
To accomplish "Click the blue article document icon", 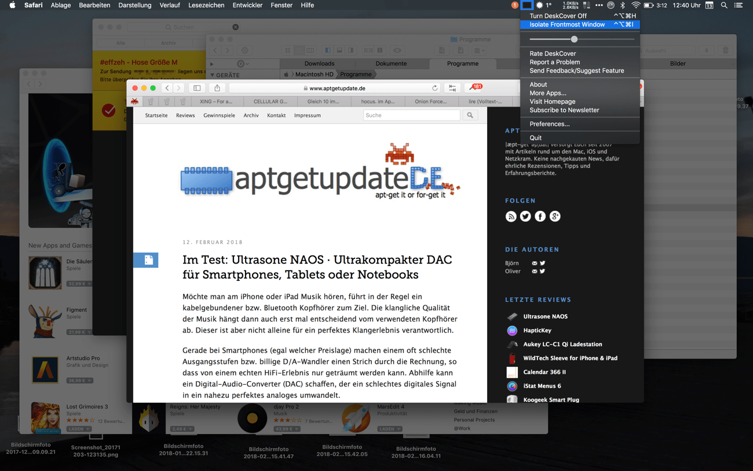I will click(146, 260).
